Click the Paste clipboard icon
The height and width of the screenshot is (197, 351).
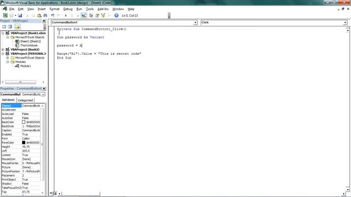point(39,15)
